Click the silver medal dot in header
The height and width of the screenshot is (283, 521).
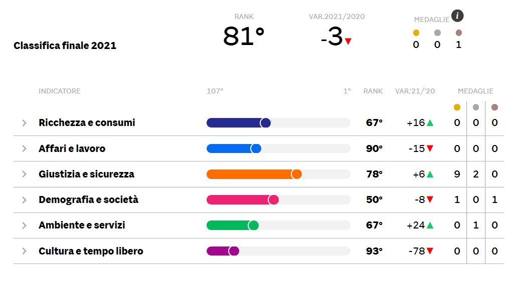[437, 32]
